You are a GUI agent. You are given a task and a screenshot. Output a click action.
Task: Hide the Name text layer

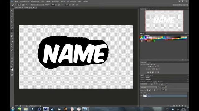click(141, 93)
